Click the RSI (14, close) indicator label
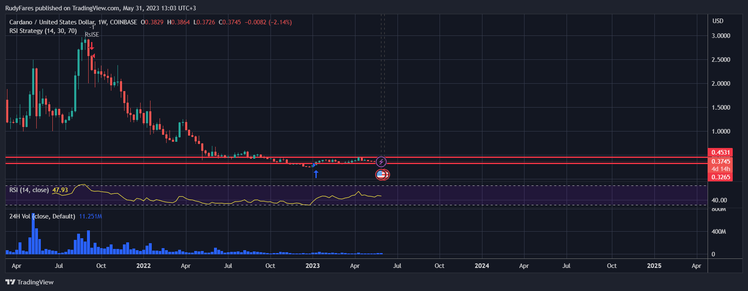The image size is (748, 291). pos(29,190)
